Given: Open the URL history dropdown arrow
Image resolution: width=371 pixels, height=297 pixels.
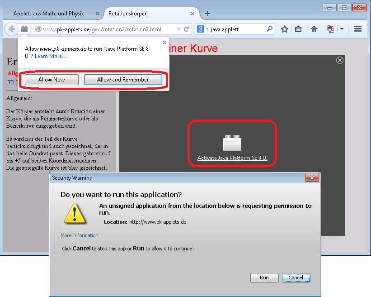Looking at the screenshot, I should pyautogui.click(x=179, y=29).
